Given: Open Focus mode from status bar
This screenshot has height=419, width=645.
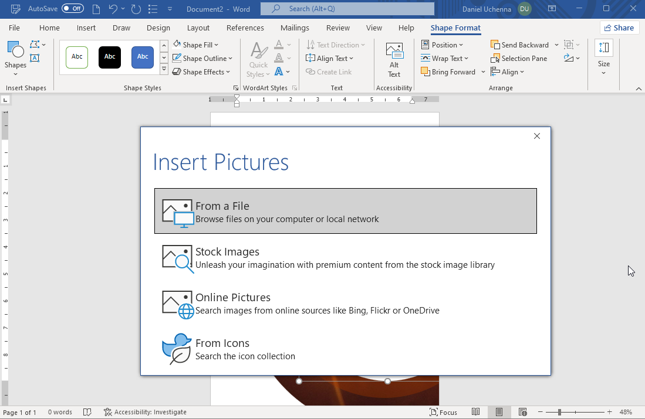Looking at the screenshot, I should point(443,412).
